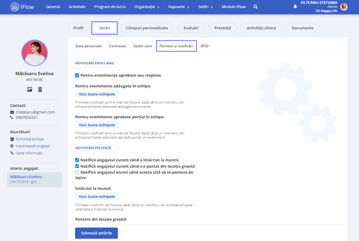The width and height of the screenshot is (359, 241).
Task: Switch to the Prezență tab
Action: 223,28
